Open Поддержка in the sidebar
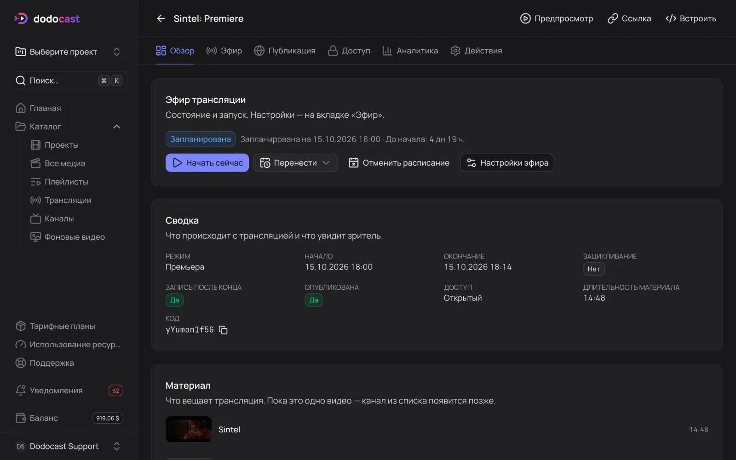This screenshot has height=460, width=736. [x=69, y=363]
